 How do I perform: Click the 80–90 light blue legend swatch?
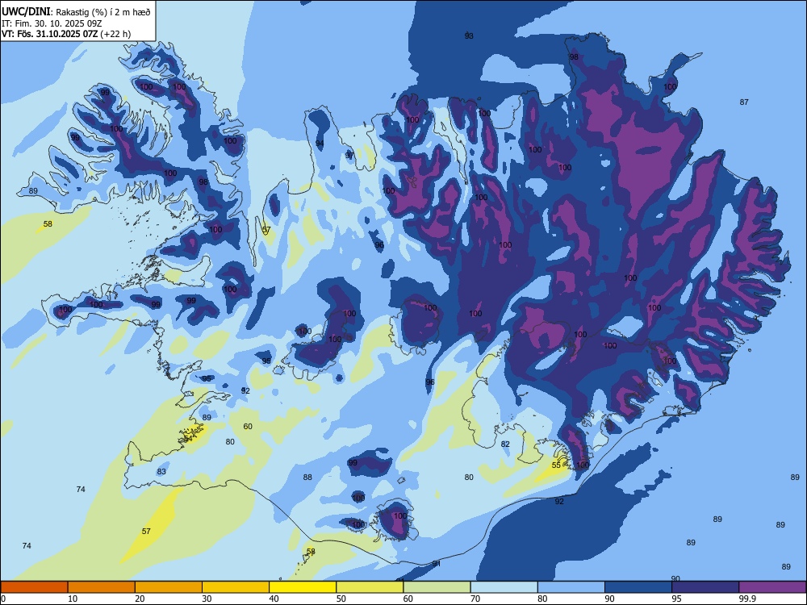pos(571,587)
